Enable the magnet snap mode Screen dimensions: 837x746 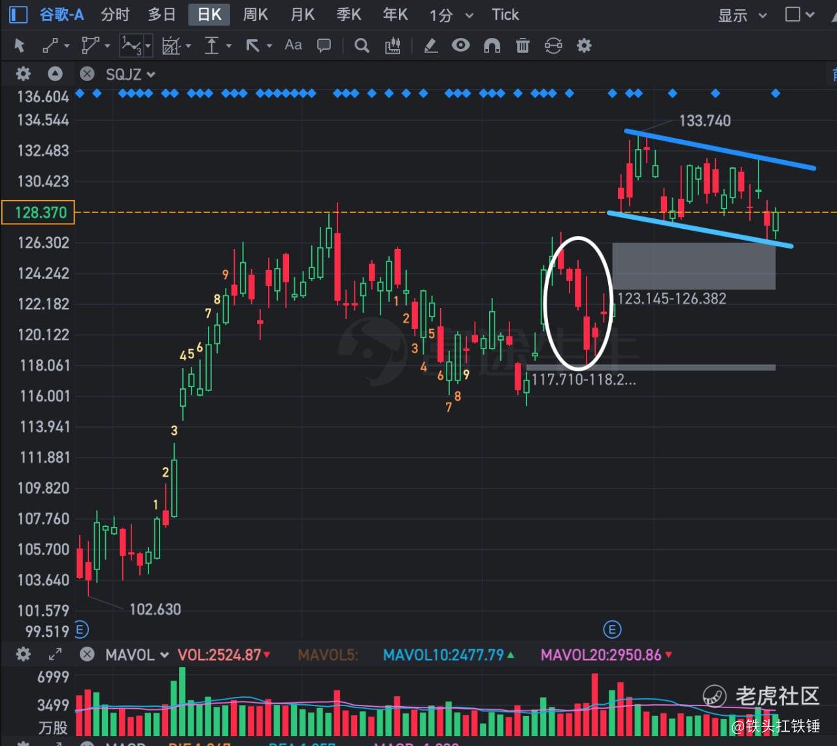pos(492,45)
